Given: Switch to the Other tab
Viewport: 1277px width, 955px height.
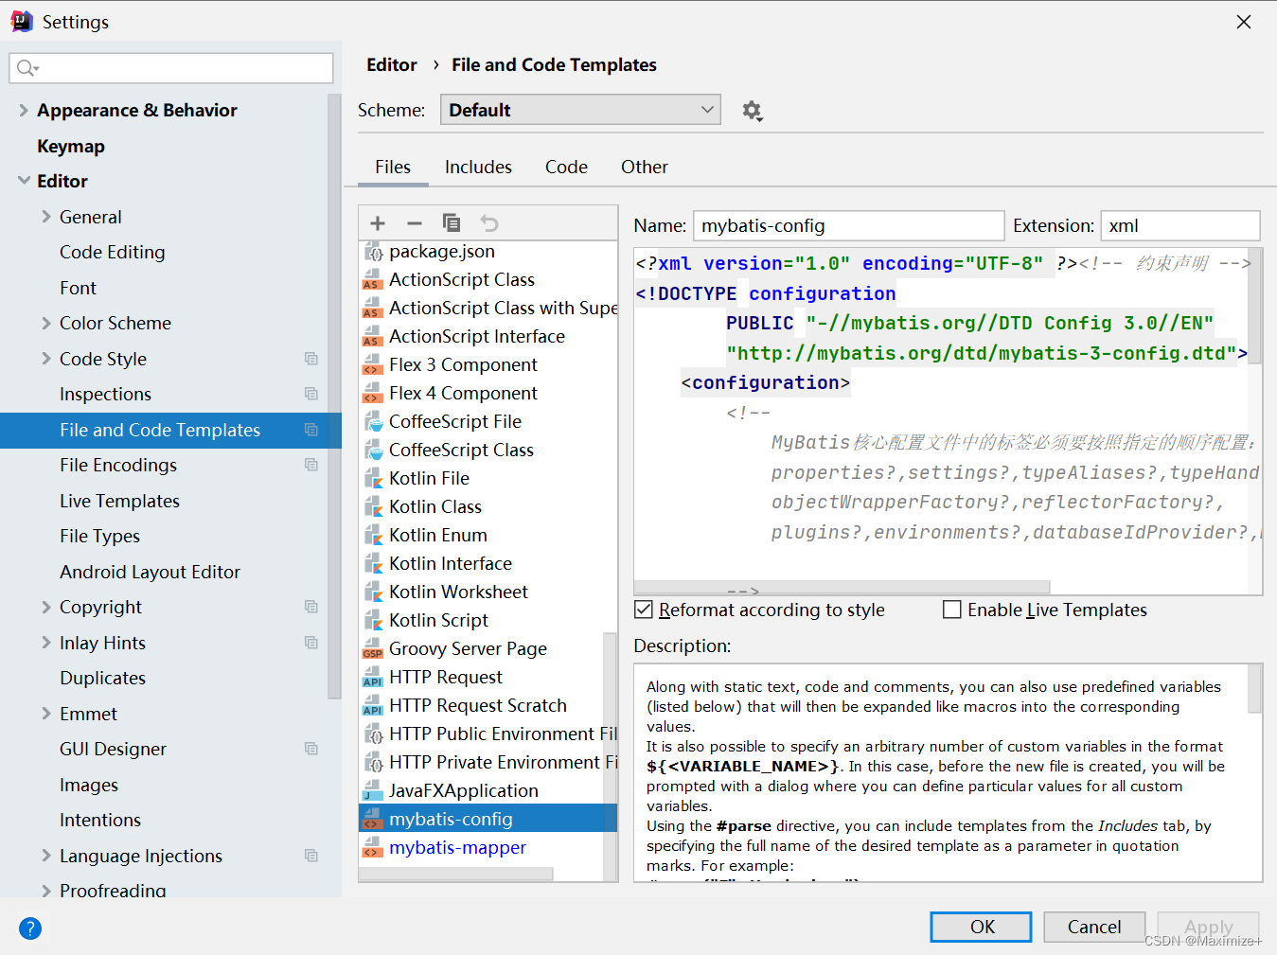Looking at the screenshot, I should coord(645,168).
